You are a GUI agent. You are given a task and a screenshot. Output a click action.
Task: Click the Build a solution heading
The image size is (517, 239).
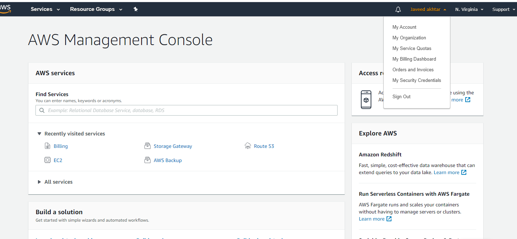[59, 212]
